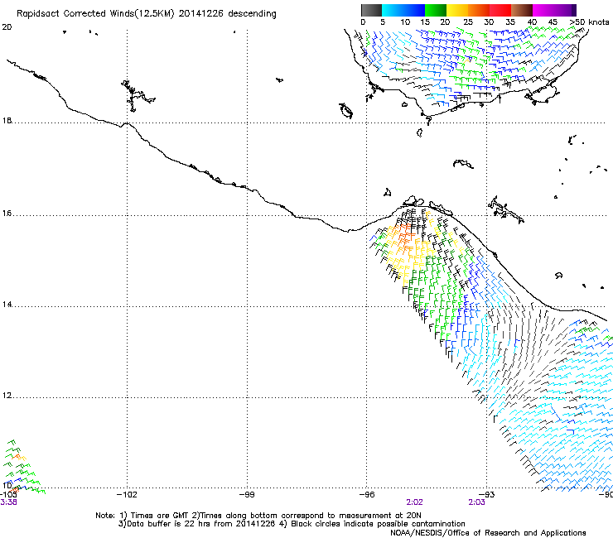Screen dimensions: 613x538
Task: Click the purple 2:02 swath time
Action: (x=414, y=502)
